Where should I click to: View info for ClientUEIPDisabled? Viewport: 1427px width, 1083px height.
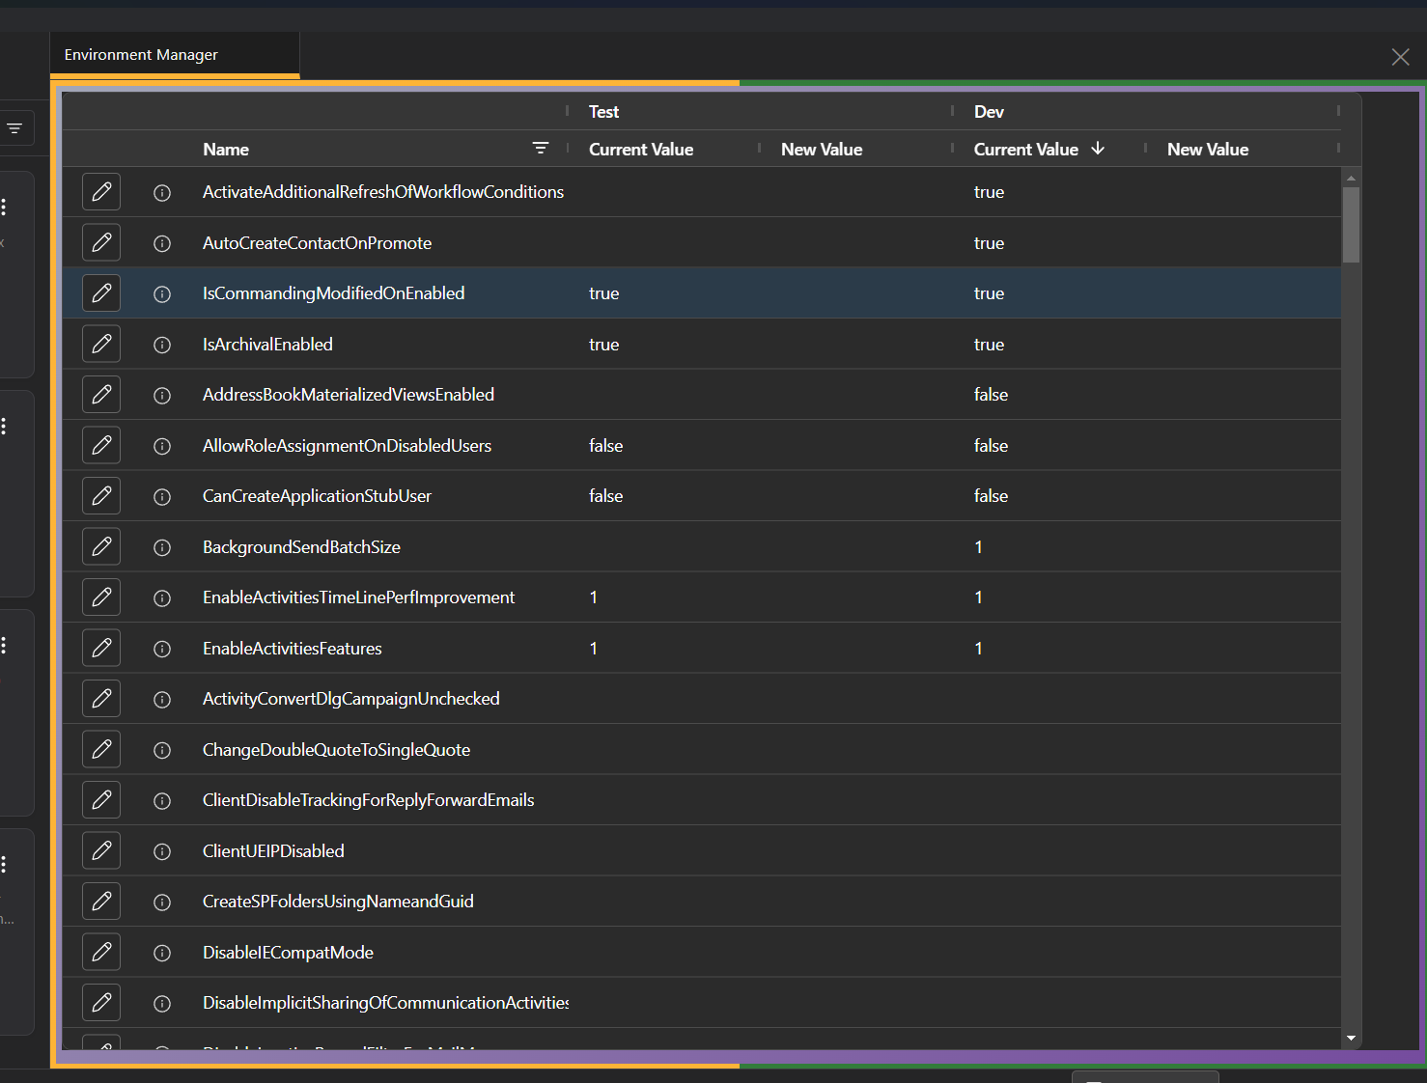point(161,851)
